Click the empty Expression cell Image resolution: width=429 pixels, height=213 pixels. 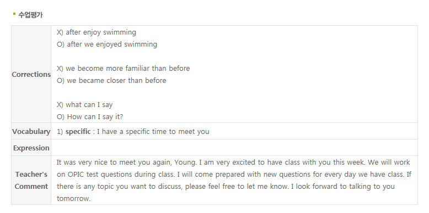(x=234, y=148)
